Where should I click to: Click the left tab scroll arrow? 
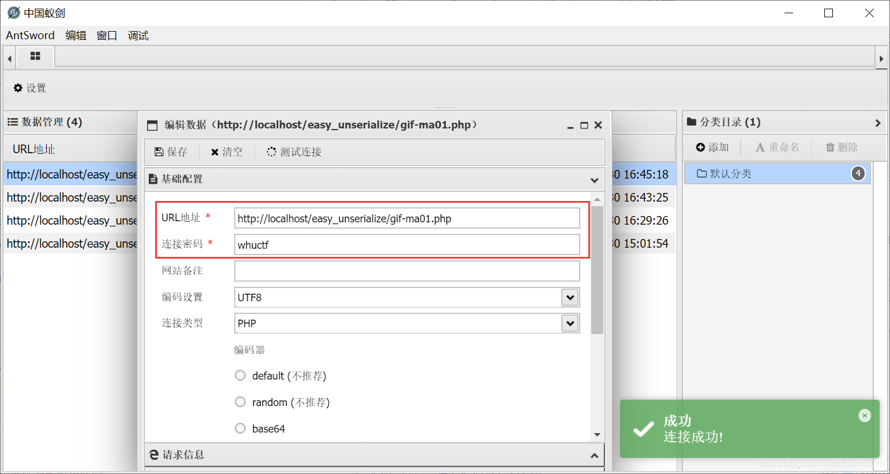(9, 58)
